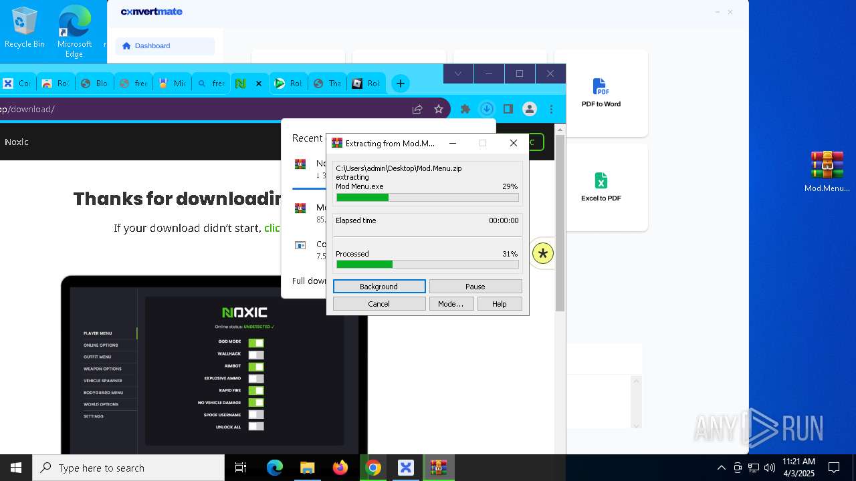The image size is (856, 481).
Task: Click the Noxic site logo text
Action: click(x=17, y=142)
